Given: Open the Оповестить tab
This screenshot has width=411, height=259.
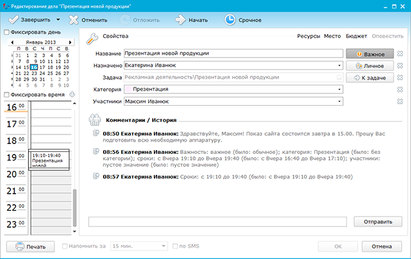Looking at the screenshot, I should coord(388,36).
